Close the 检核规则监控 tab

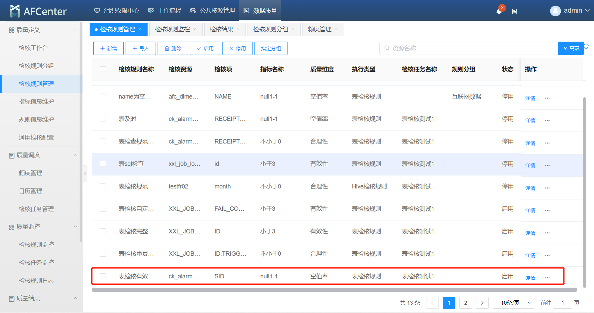click(x=195, y=30)
